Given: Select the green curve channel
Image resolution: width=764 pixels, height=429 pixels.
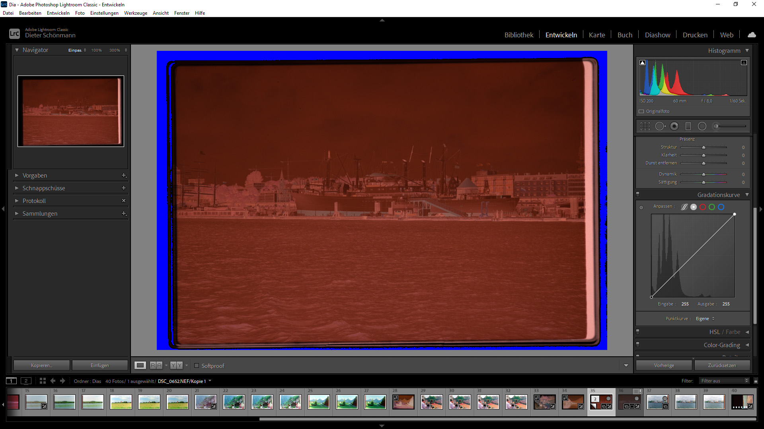Looking at the screenshot, I should 712,207.
